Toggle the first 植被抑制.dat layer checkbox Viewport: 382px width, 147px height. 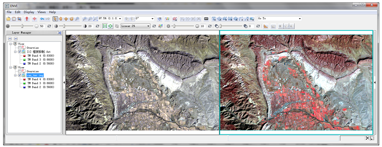coord(20,52)
